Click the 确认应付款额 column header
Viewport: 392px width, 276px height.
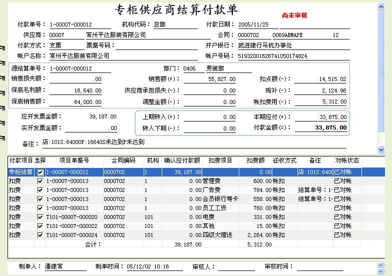[x=182, y=160]
